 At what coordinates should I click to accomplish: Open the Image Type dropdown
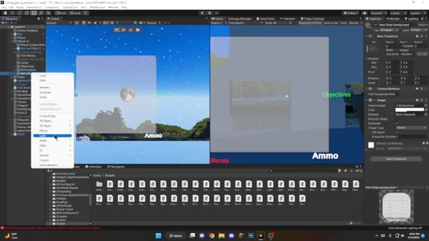(411, 128)
